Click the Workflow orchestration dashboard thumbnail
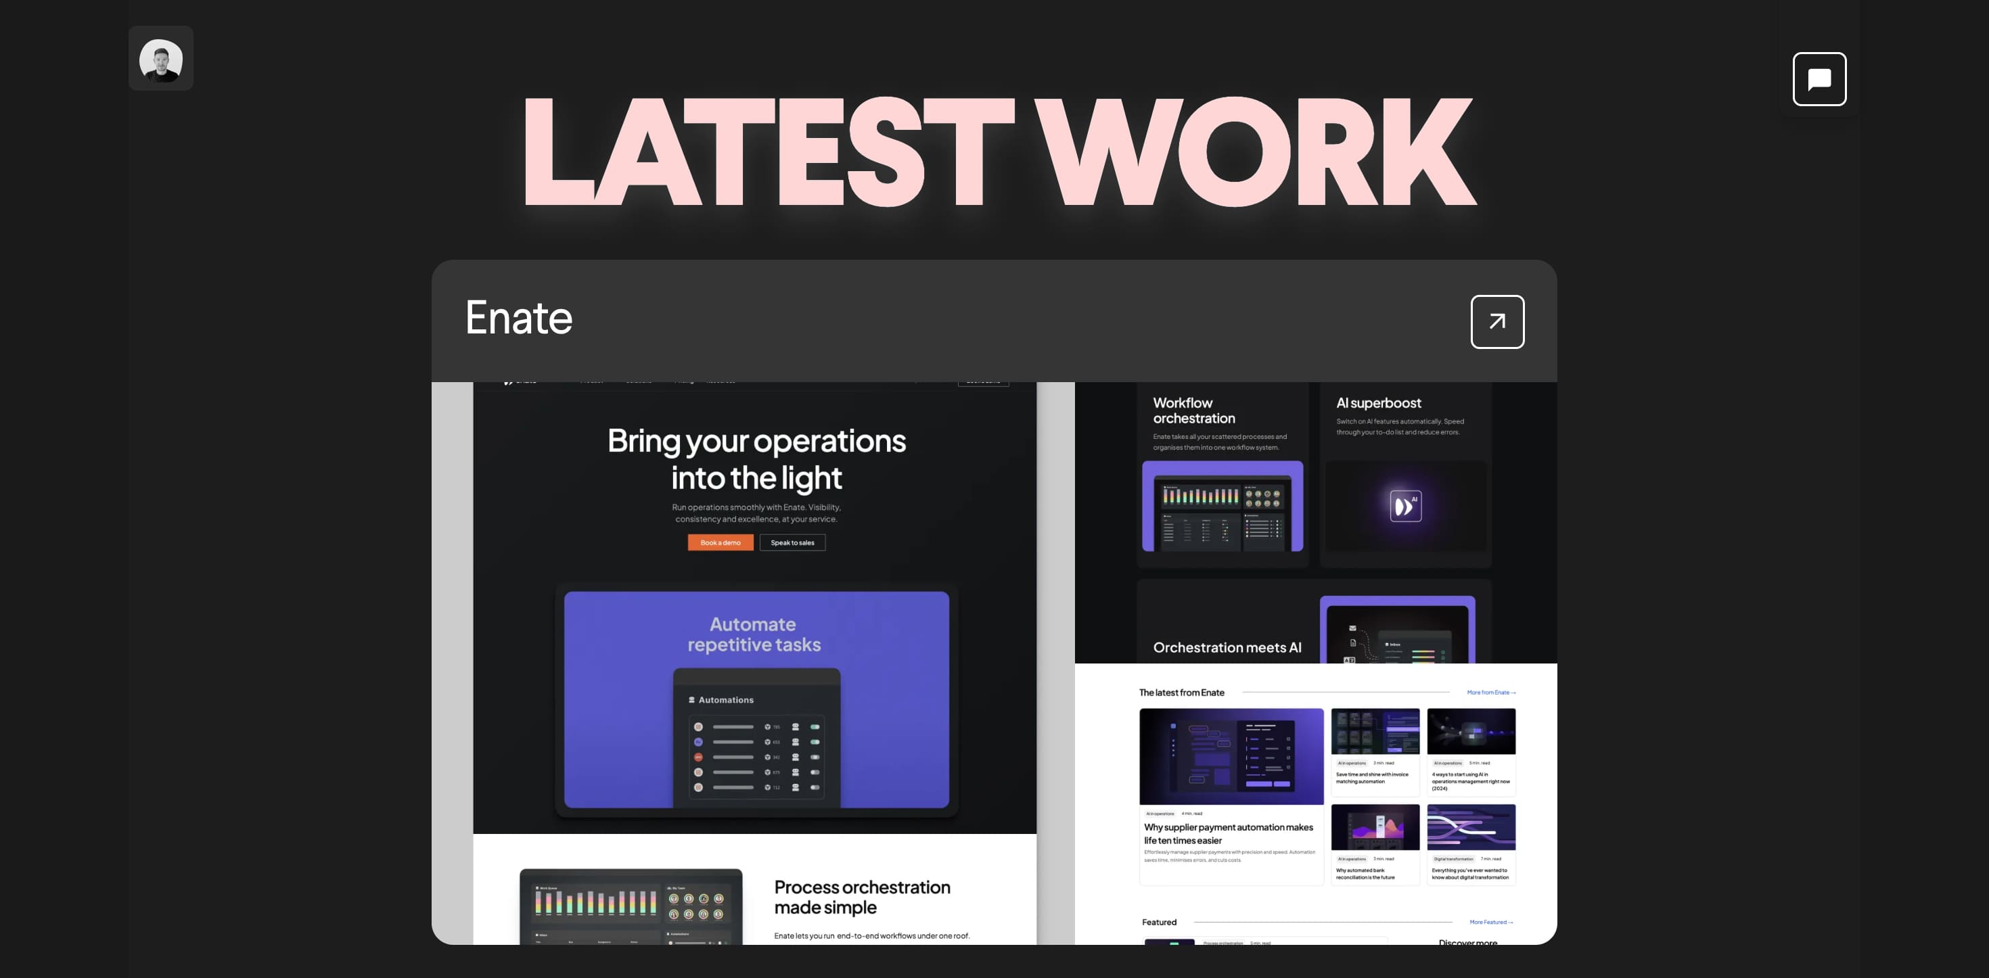The height and width of the screenshot is (978, 1989). (1222, 507)
